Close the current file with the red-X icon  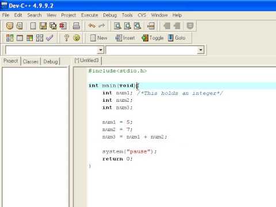coord(63,26)
